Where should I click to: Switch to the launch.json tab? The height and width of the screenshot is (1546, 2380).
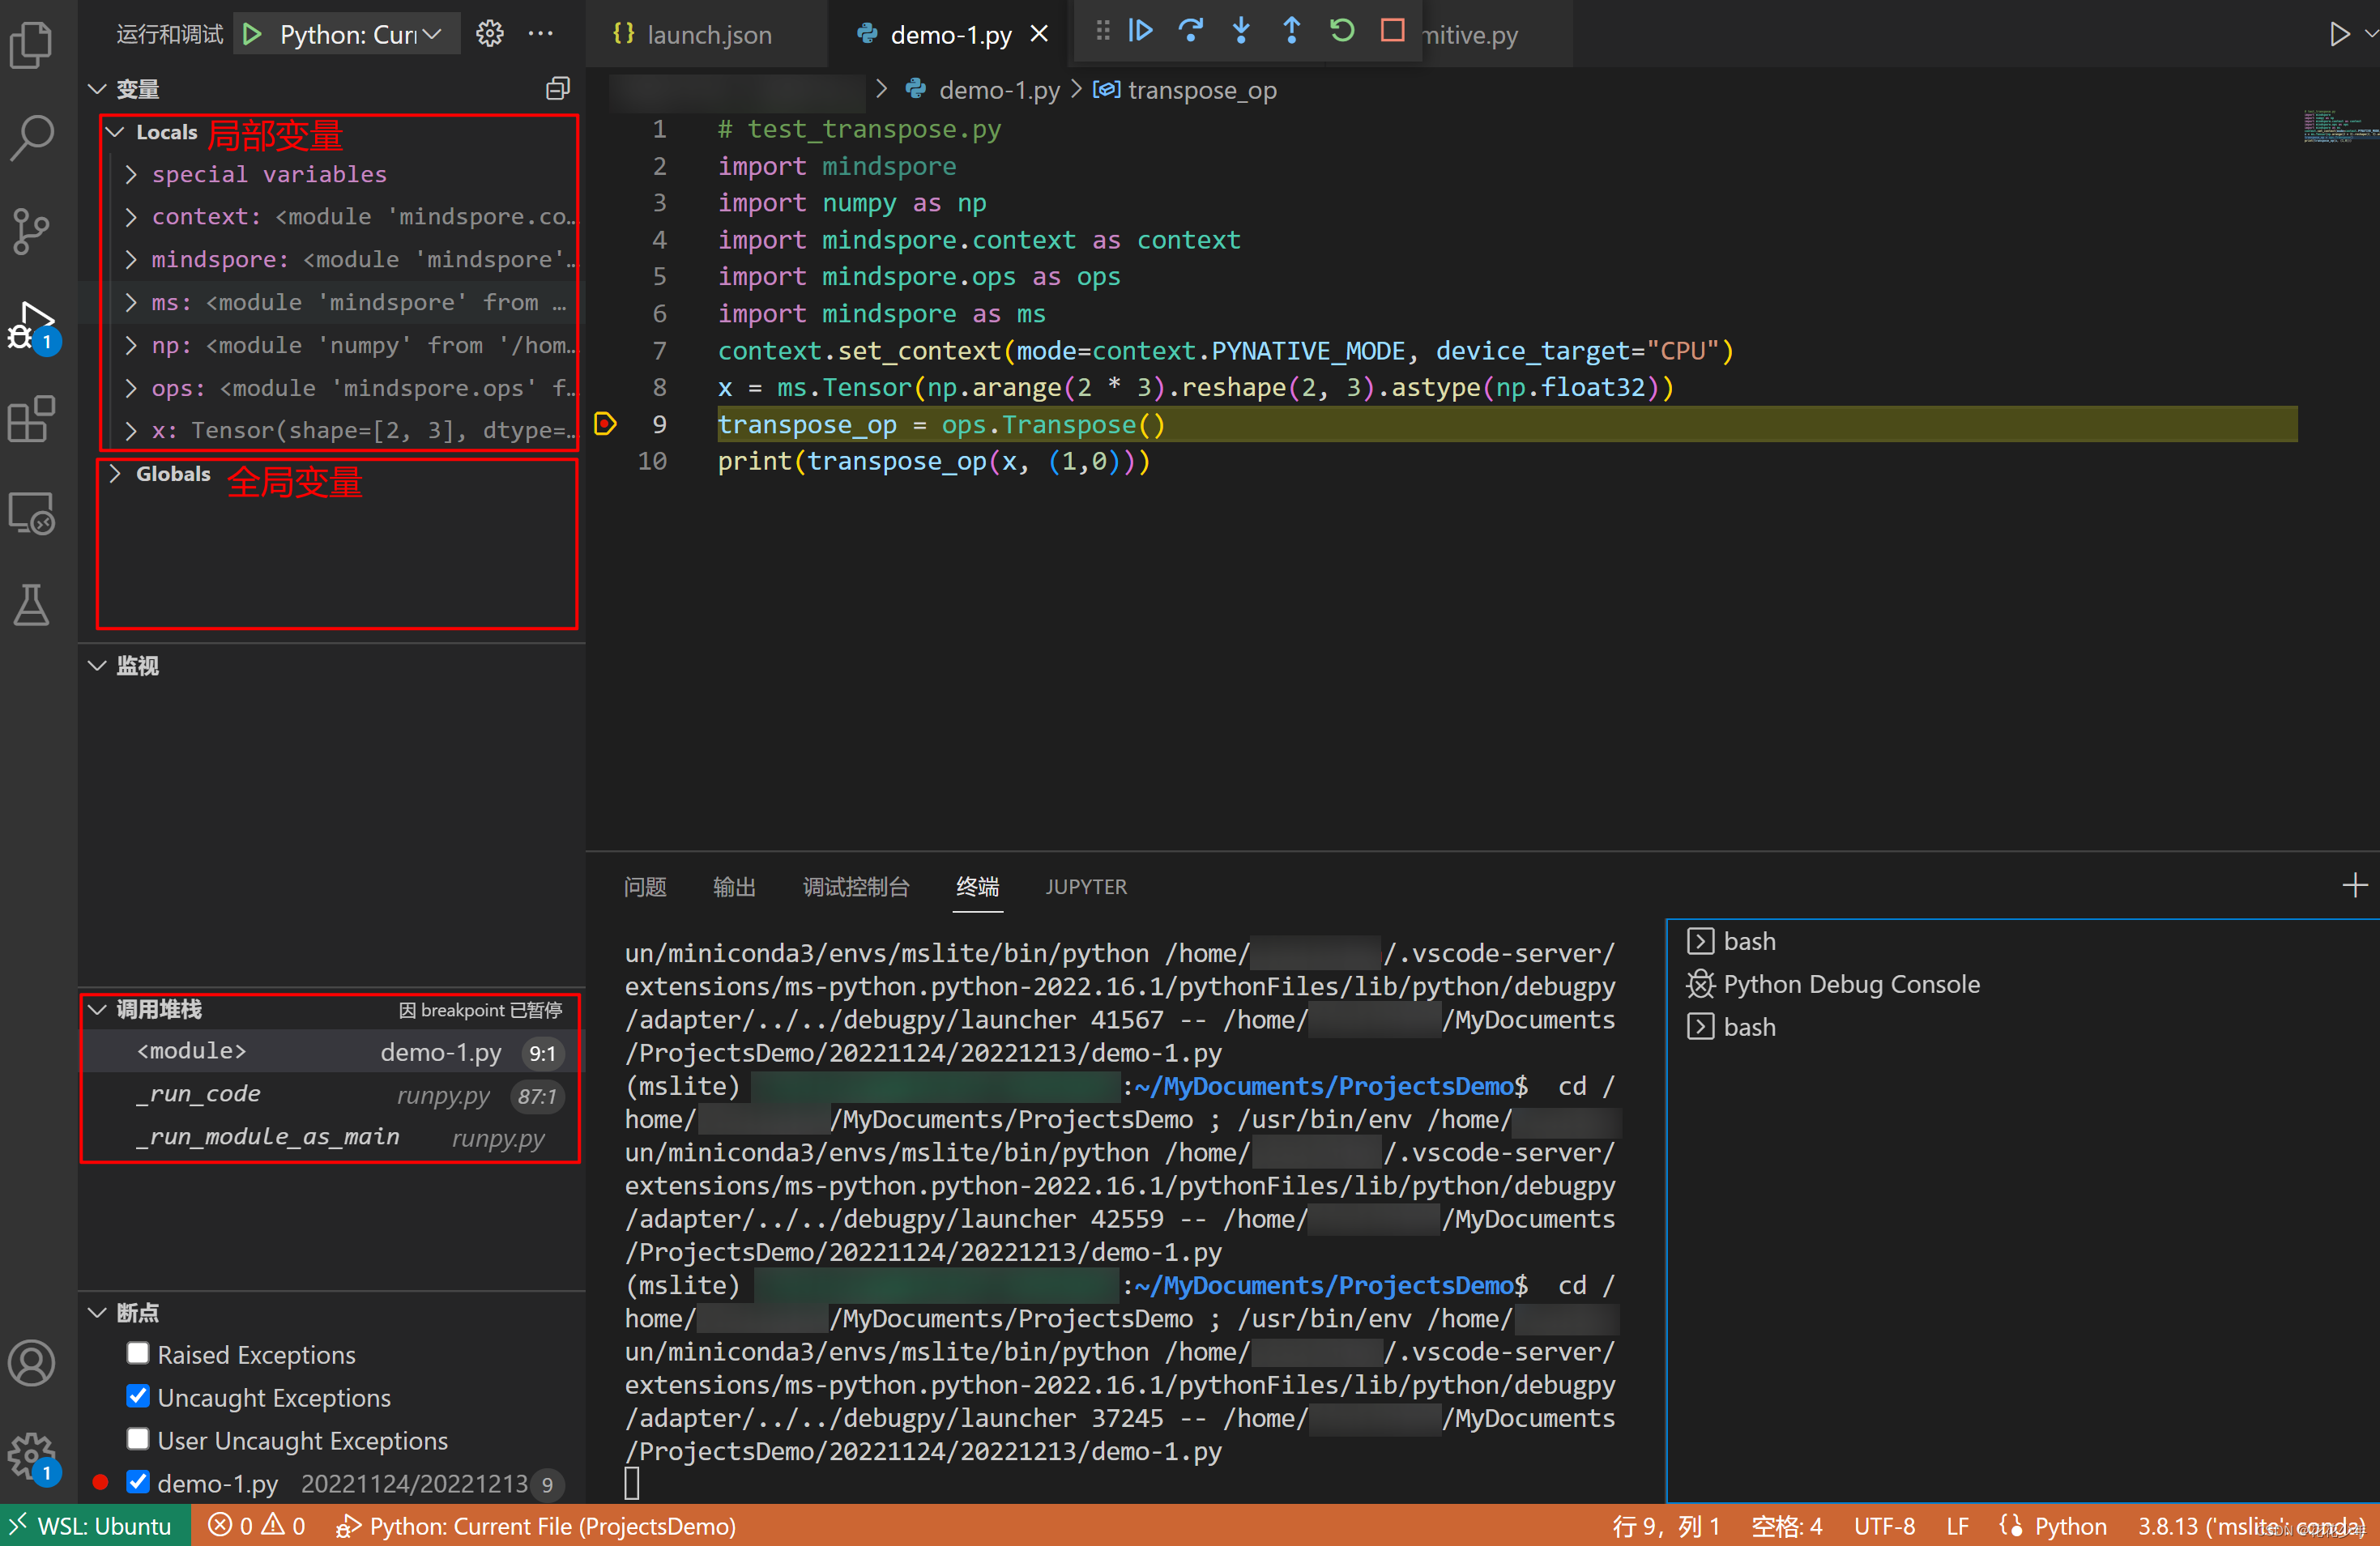708,33
